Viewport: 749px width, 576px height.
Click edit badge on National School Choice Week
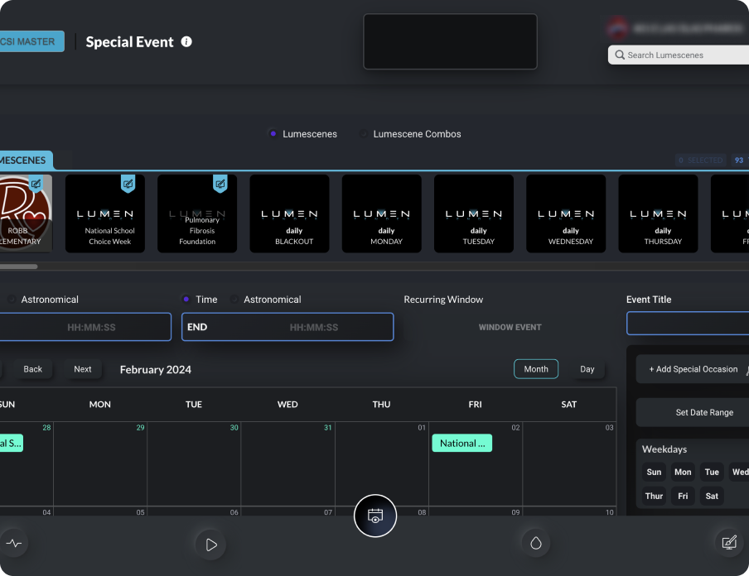click(128, 183)
